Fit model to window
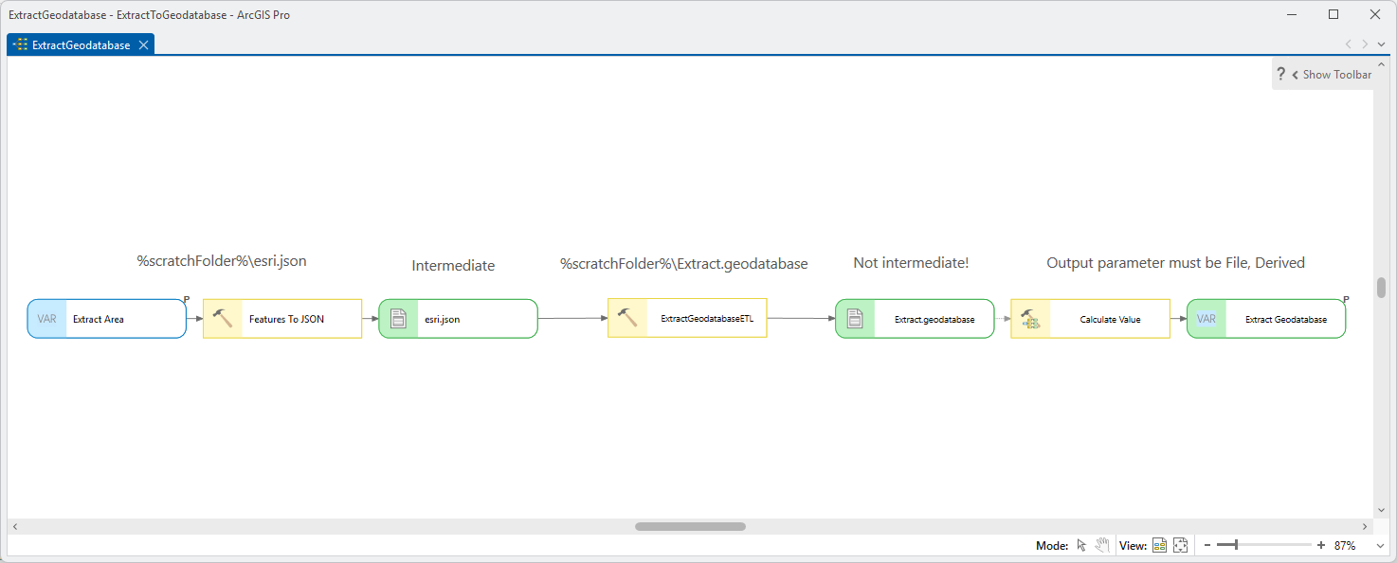 [1181, 545]
